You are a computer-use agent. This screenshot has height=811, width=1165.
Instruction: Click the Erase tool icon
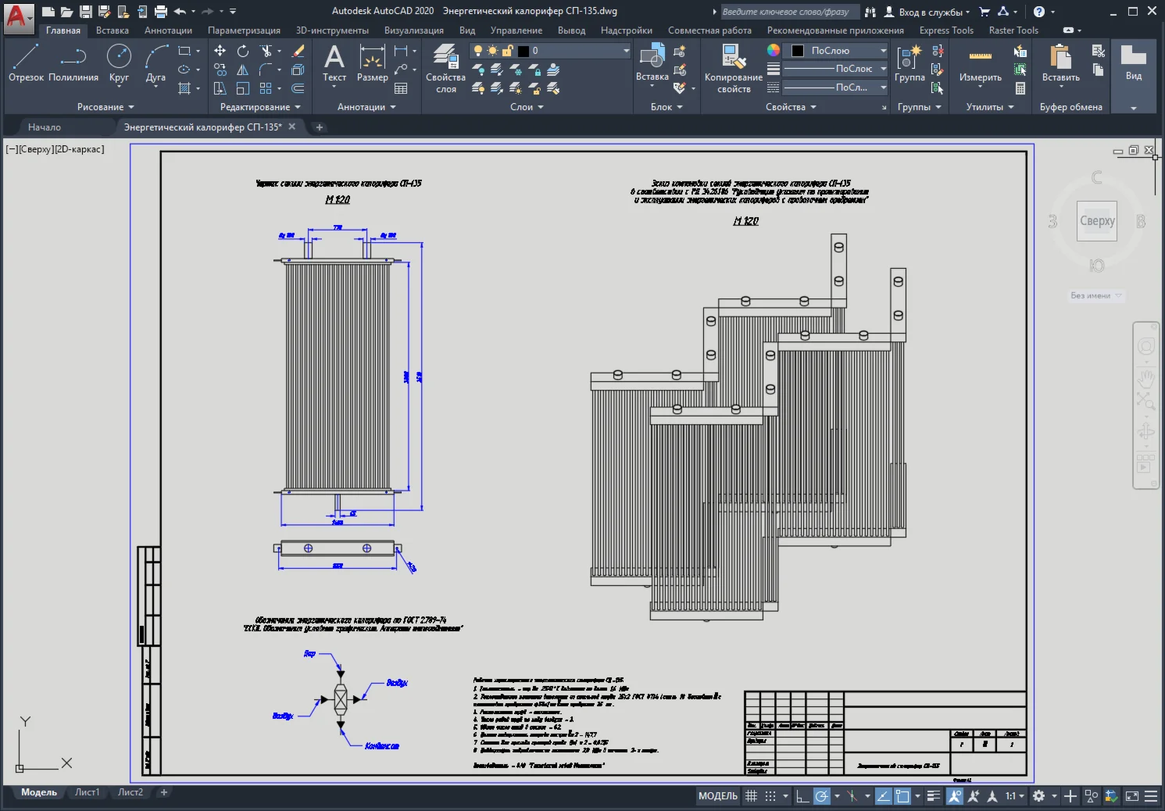[298, 51]
